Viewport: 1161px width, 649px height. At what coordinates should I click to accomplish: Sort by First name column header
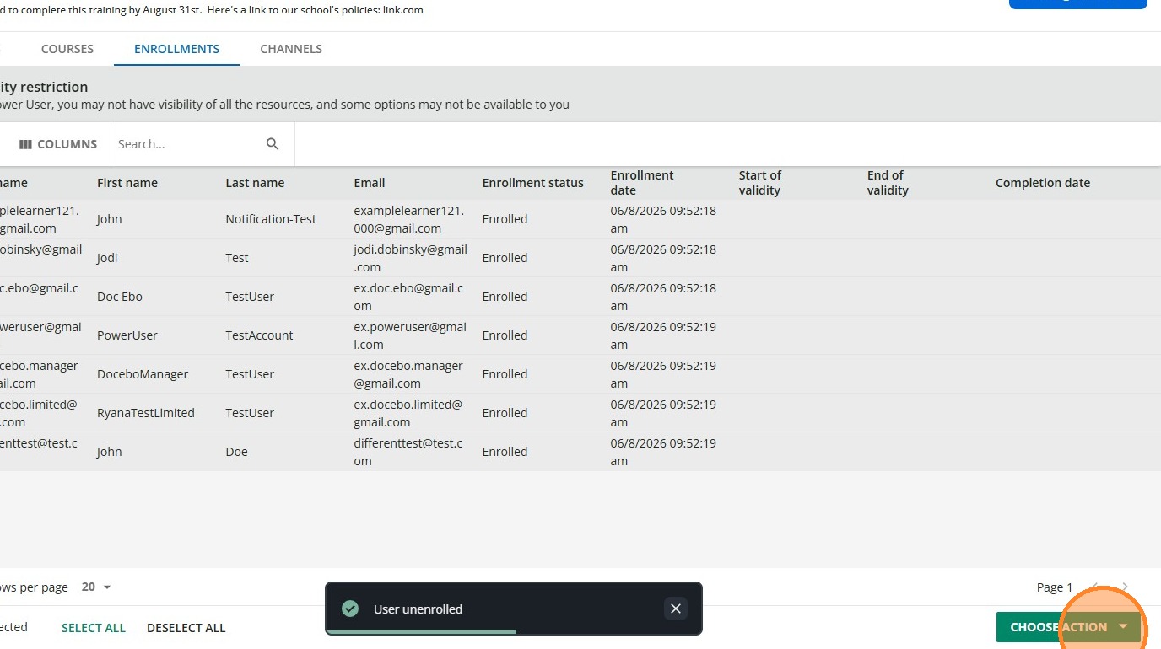pyautogui.click(x=127, y=183)
